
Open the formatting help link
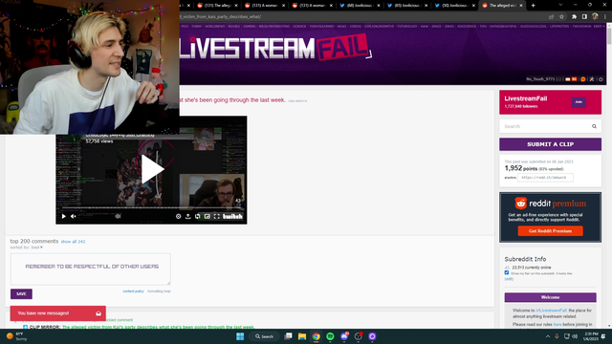[159, 291]
